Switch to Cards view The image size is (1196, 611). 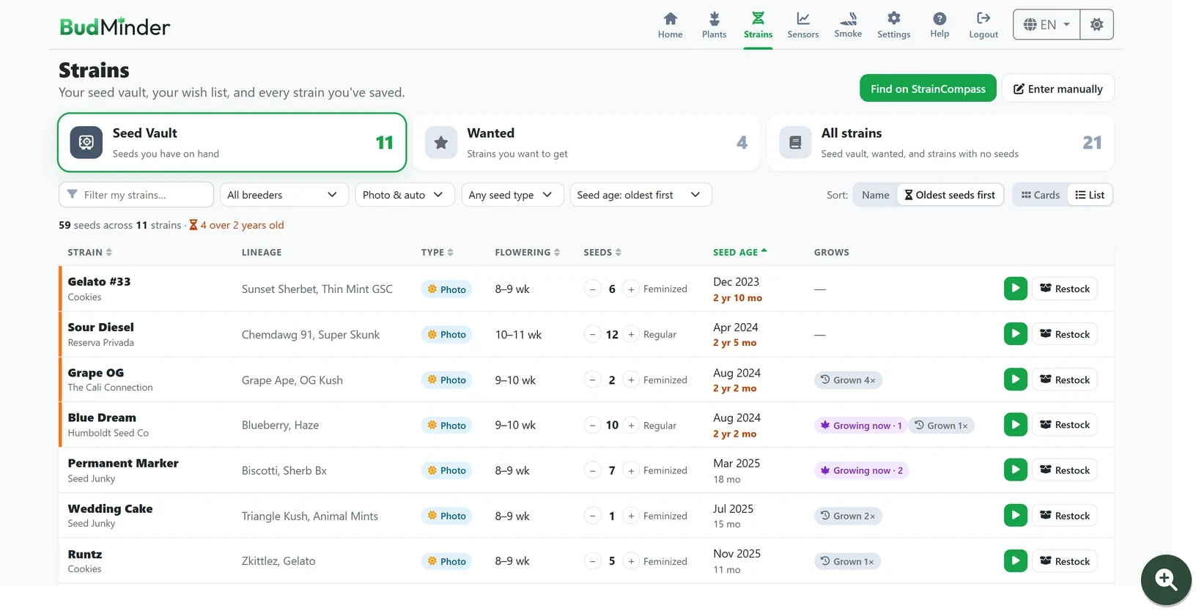coord(1041,195)
